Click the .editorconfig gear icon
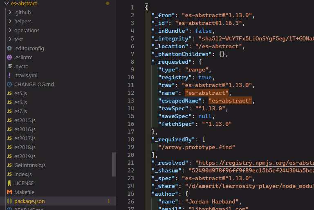Screen dimensions: 314x210 point(9,48)
